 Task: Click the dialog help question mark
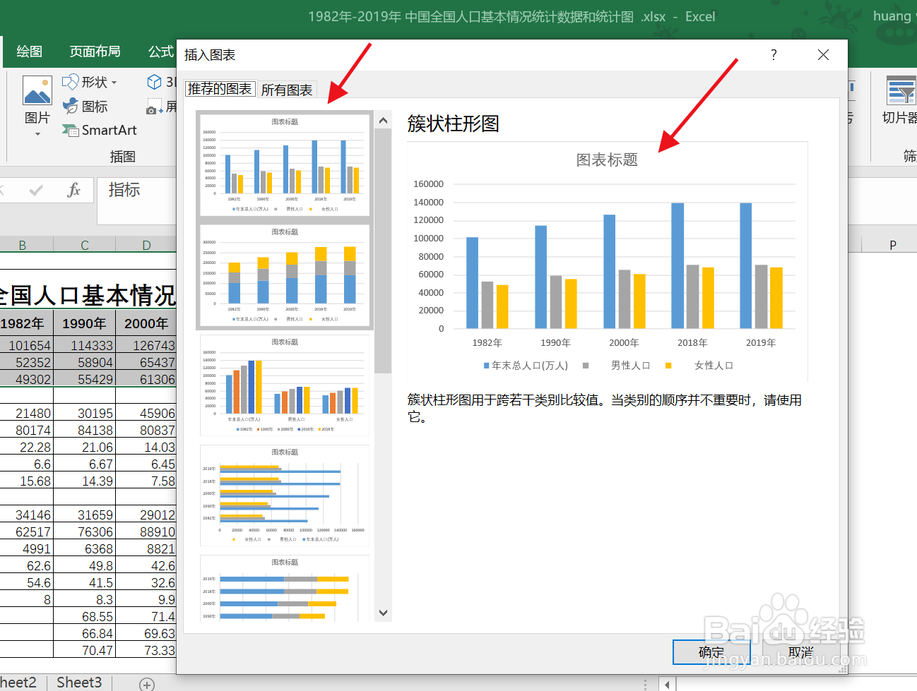pyautogui.click(x=773, y=54)
